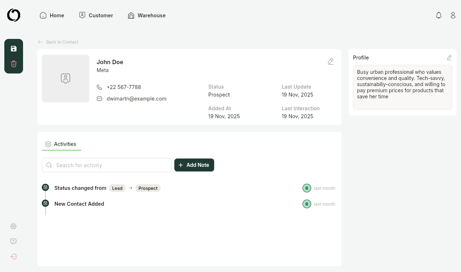
Task: Click the red logout icon
Action: tap(13, 257)
